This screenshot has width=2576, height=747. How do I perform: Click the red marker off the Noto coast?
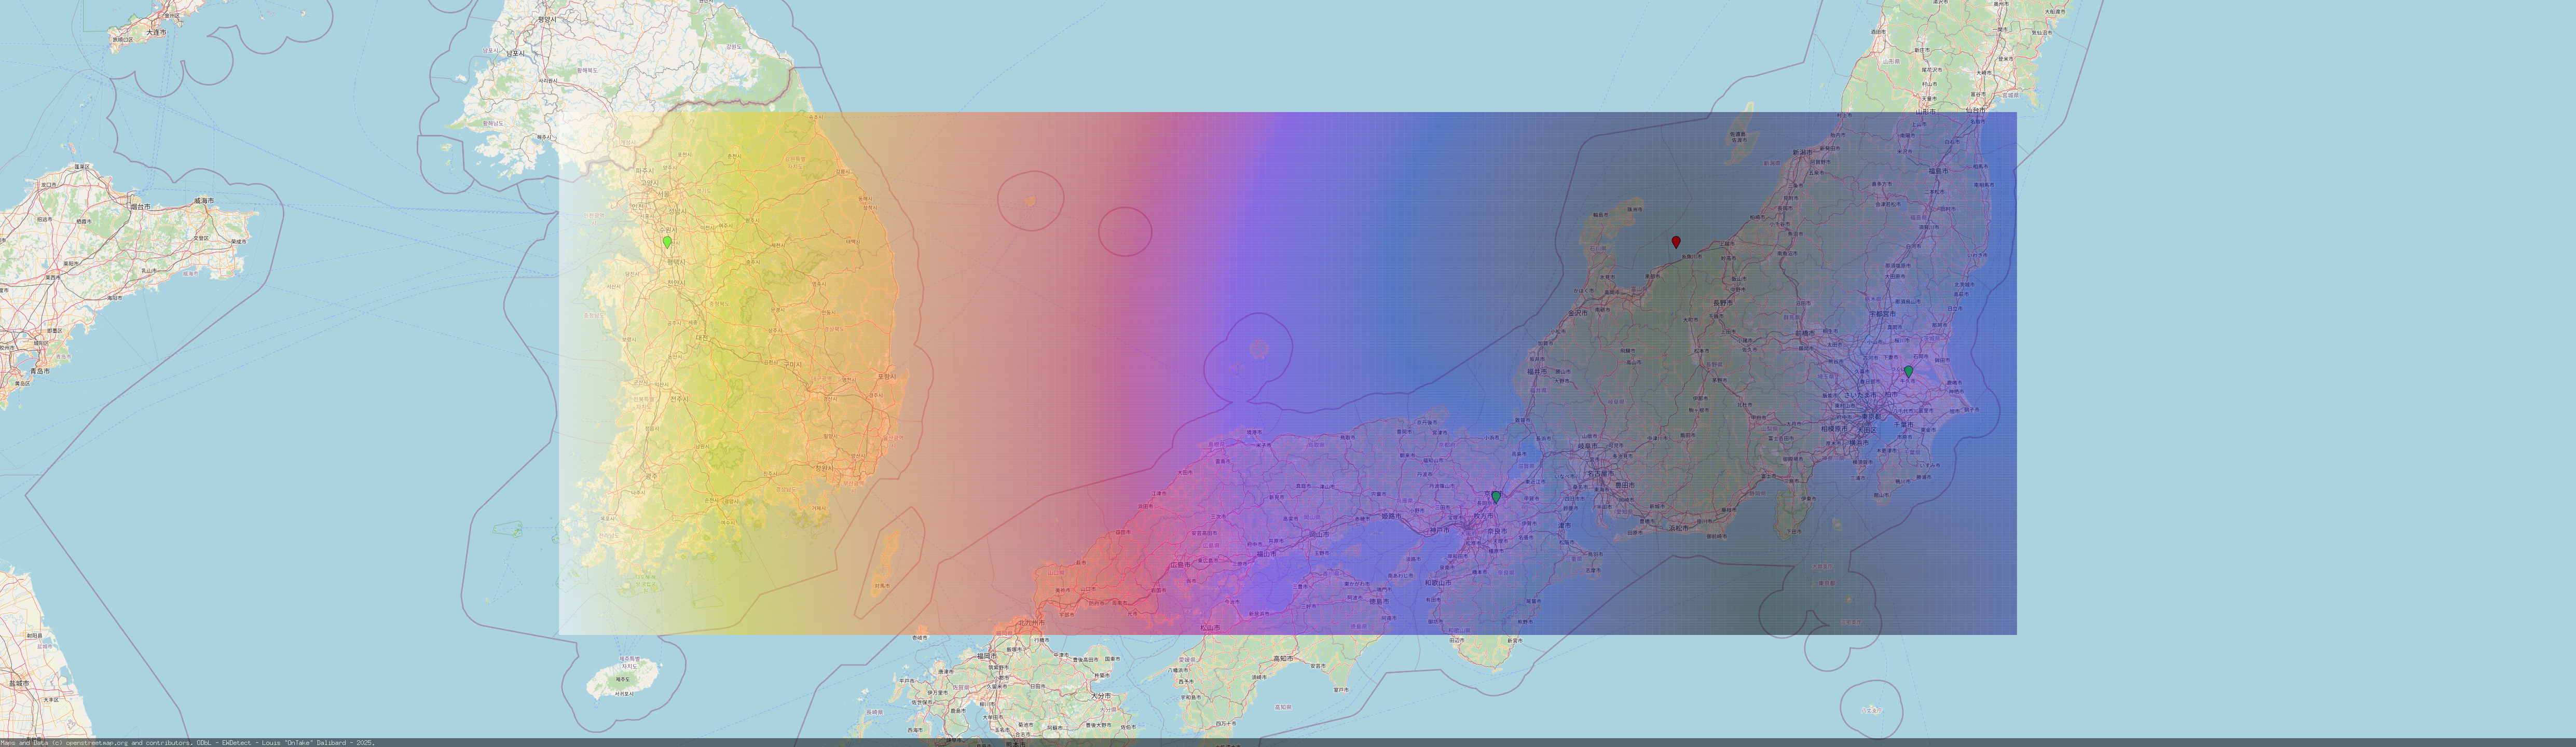click(1676, 242)
